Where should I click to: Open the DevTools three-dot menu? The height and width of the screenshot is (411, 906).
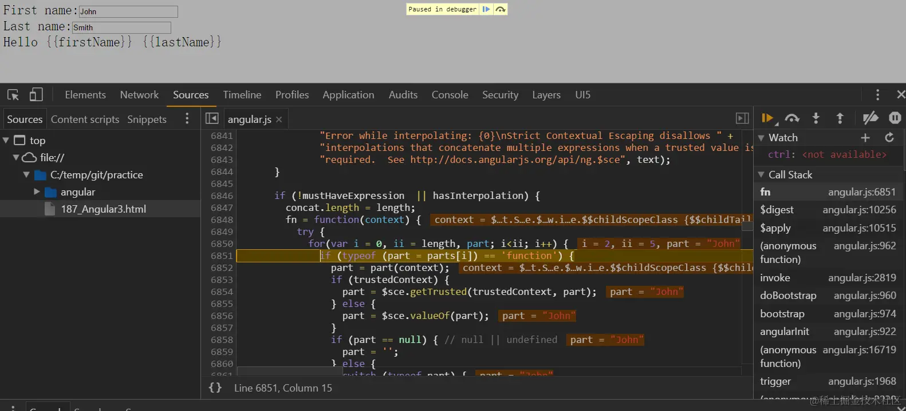(877, 95)
